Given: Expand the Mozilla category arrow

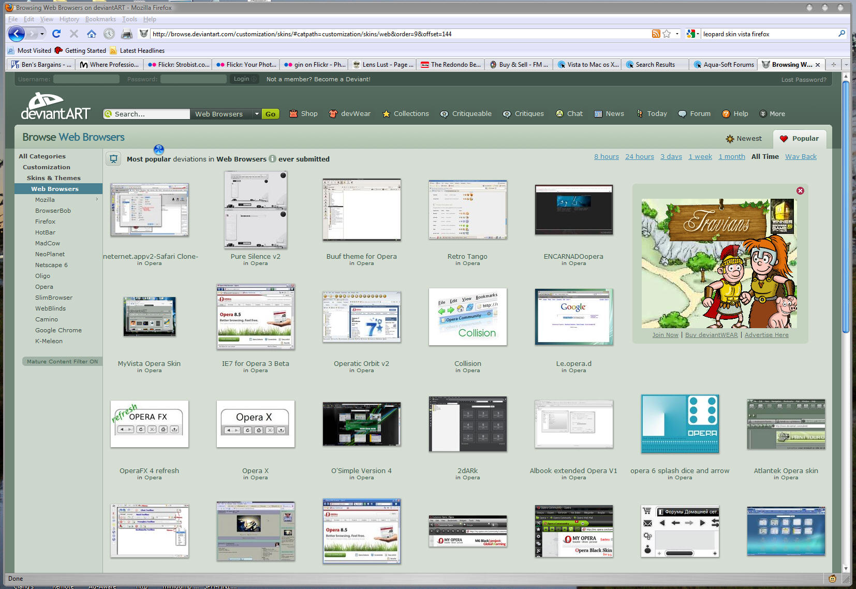Looking at the screenshot, I should point(97,199).
